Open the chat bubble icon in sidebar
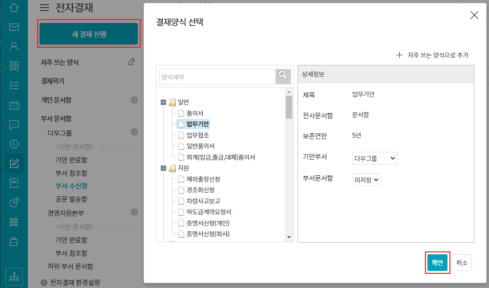This screenshot has width=489, height=288. click(x=14, y=124)
